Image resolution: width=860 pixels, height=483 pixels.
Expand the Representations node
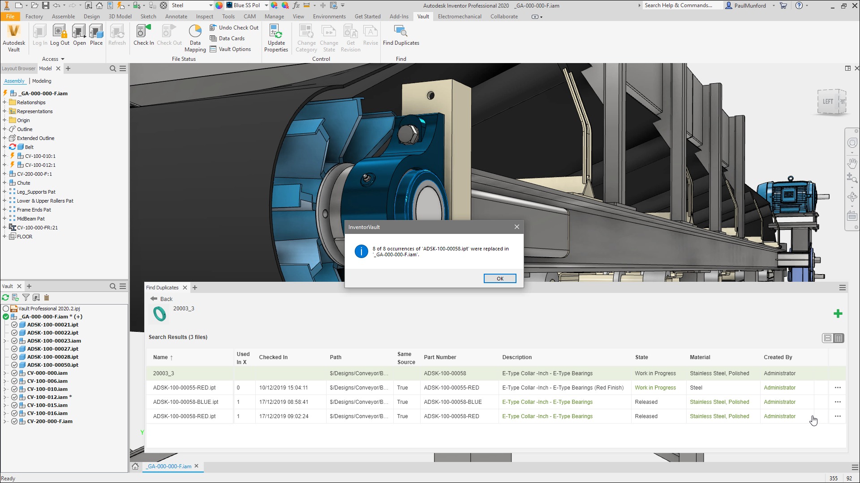[4, 111]
